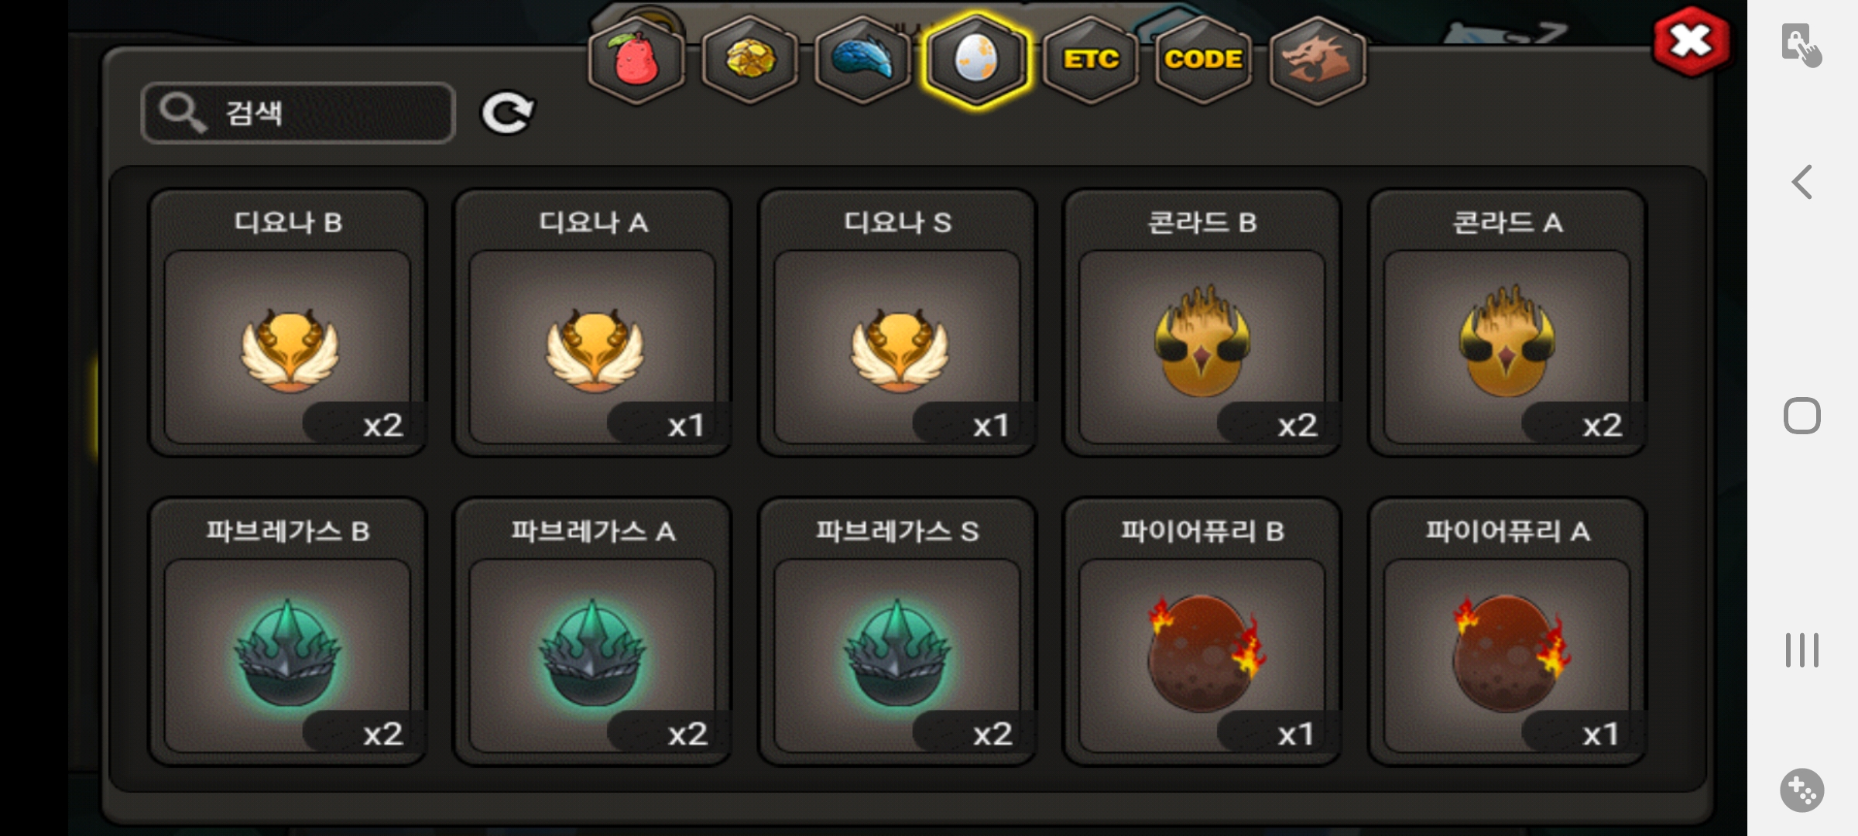Select the 디요나 B egg item
This screenshot has height=836, width=1858.
click(x=287, y=323)
